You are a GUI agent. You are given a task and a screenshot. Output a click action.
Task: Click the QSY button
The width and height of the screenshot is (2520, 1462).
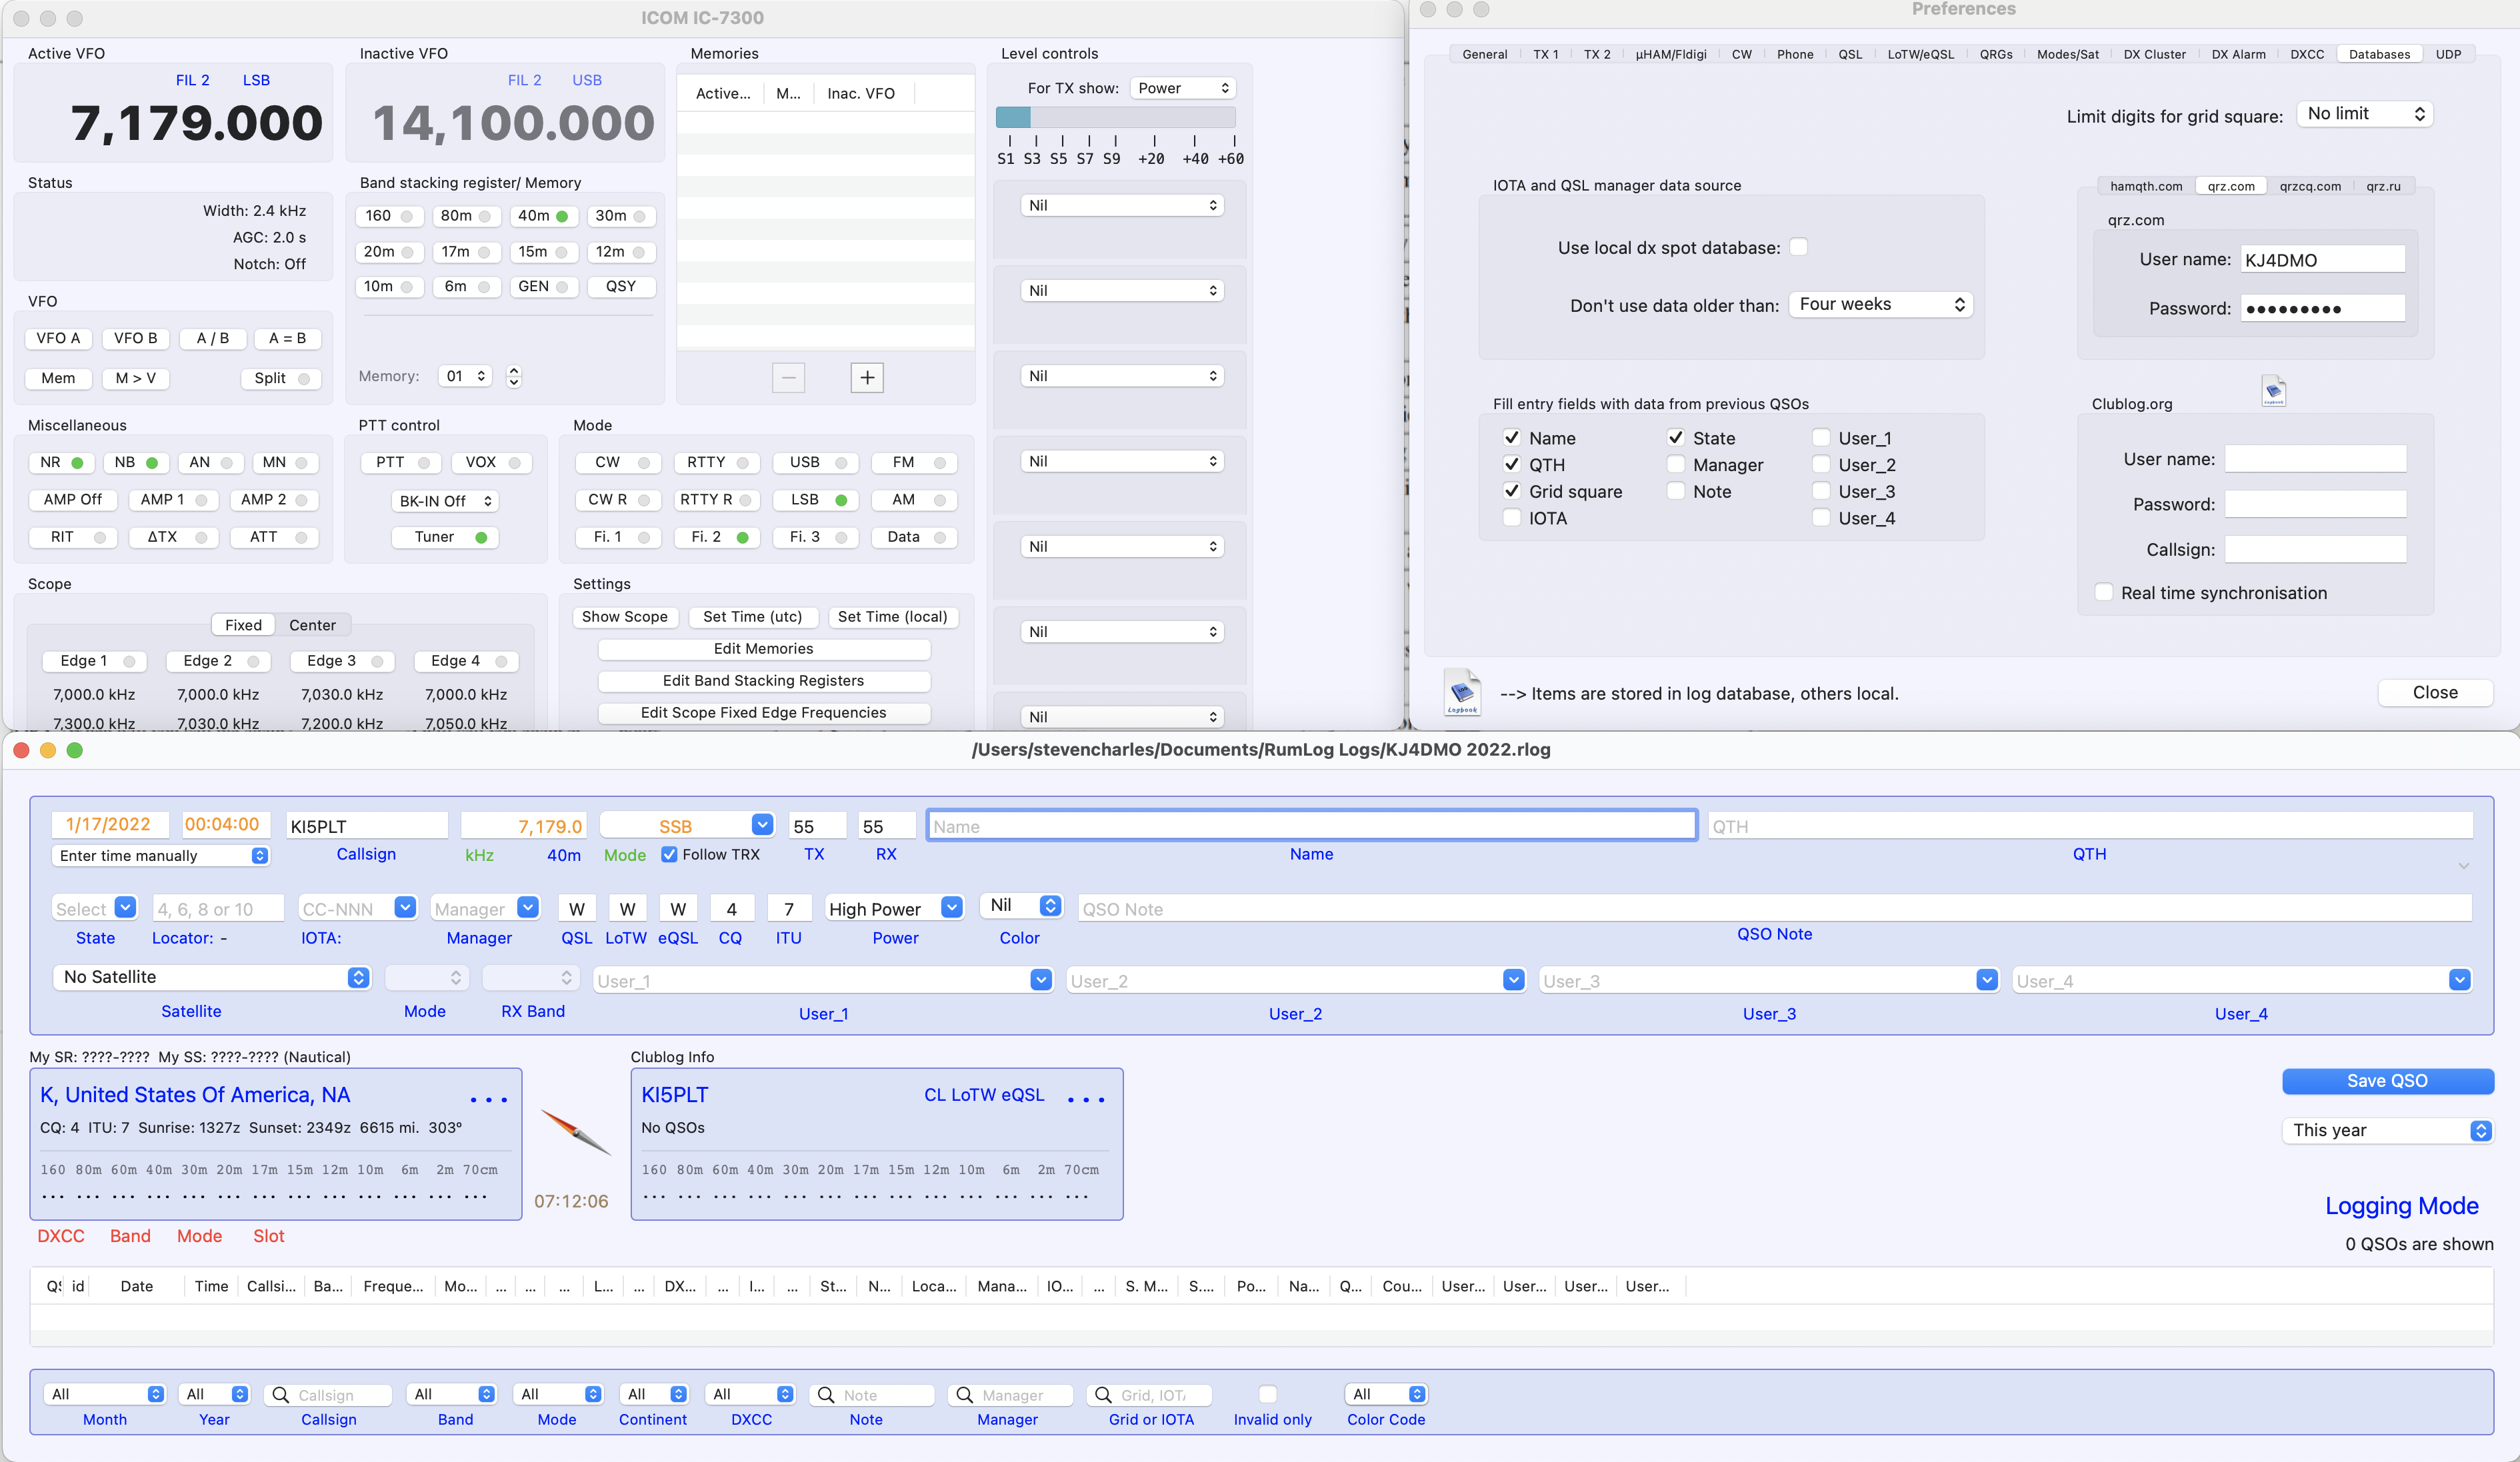[x=620, y=286]
